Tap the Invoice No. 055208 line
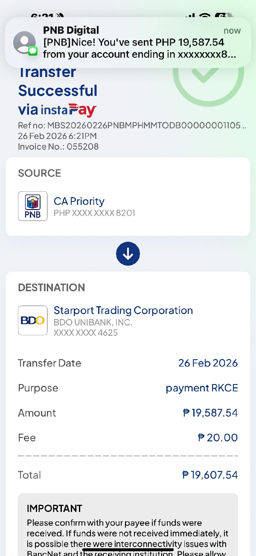The height and width of the screenshot is (556, 256). point(58,147)
